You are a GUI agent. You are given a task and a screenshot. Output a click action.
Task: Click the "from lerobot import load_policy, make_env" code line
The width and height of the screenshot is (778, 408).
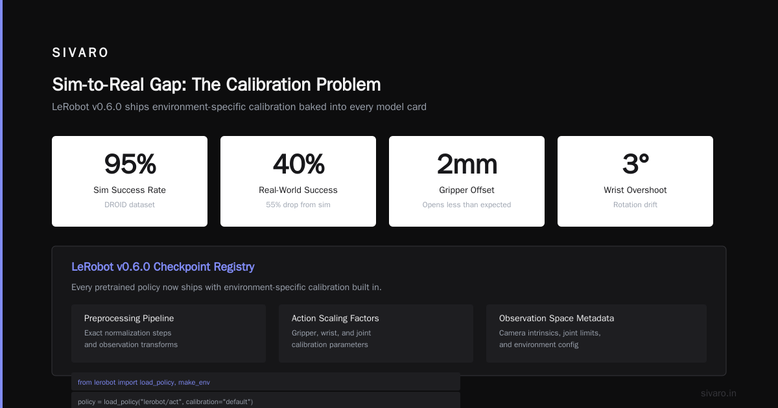click(x=266, y=382)
